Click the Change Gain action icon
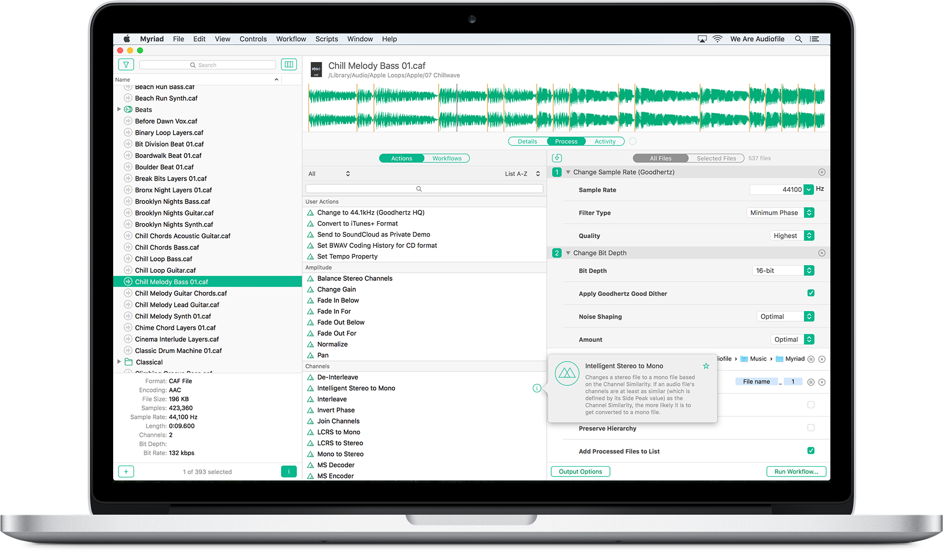 pos(310,289)
